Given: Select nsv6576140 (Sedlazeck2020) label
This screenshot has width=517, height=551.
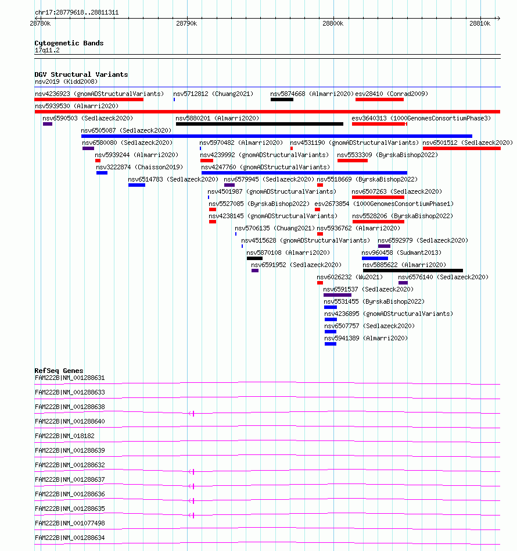Looking at the screenshot, I should click(443, 277).
